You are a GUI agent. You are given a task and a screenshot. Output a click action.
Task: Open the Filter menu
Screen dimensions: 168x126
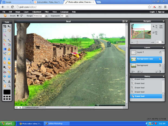pyautogui.click(x=47, y=12)
